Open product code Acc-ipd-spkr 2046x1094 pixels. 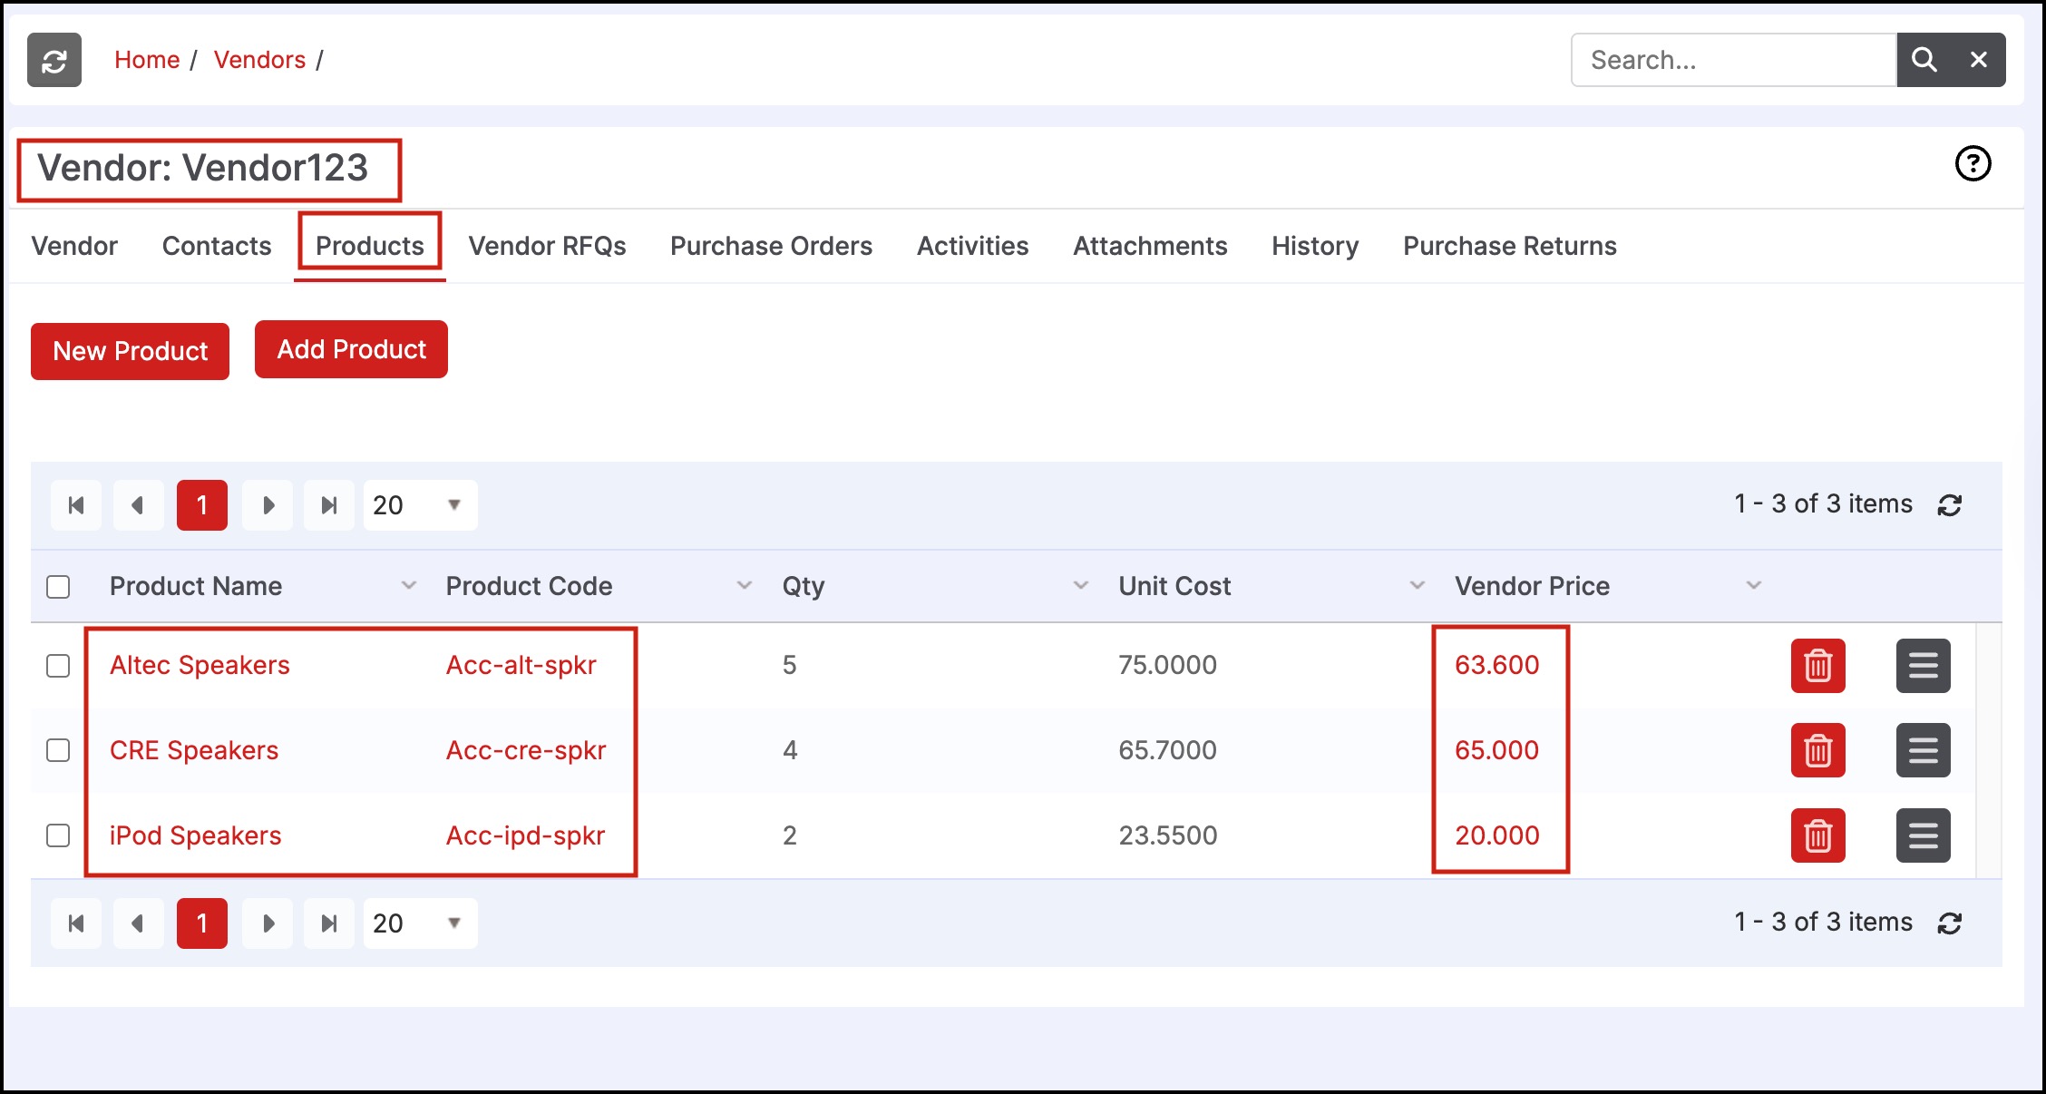(525, 835)
